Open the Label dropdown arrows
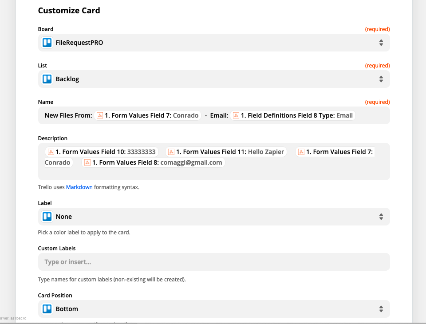Viewport: 426px width, 324px height. pyautogui.click(x=381, y=217)
